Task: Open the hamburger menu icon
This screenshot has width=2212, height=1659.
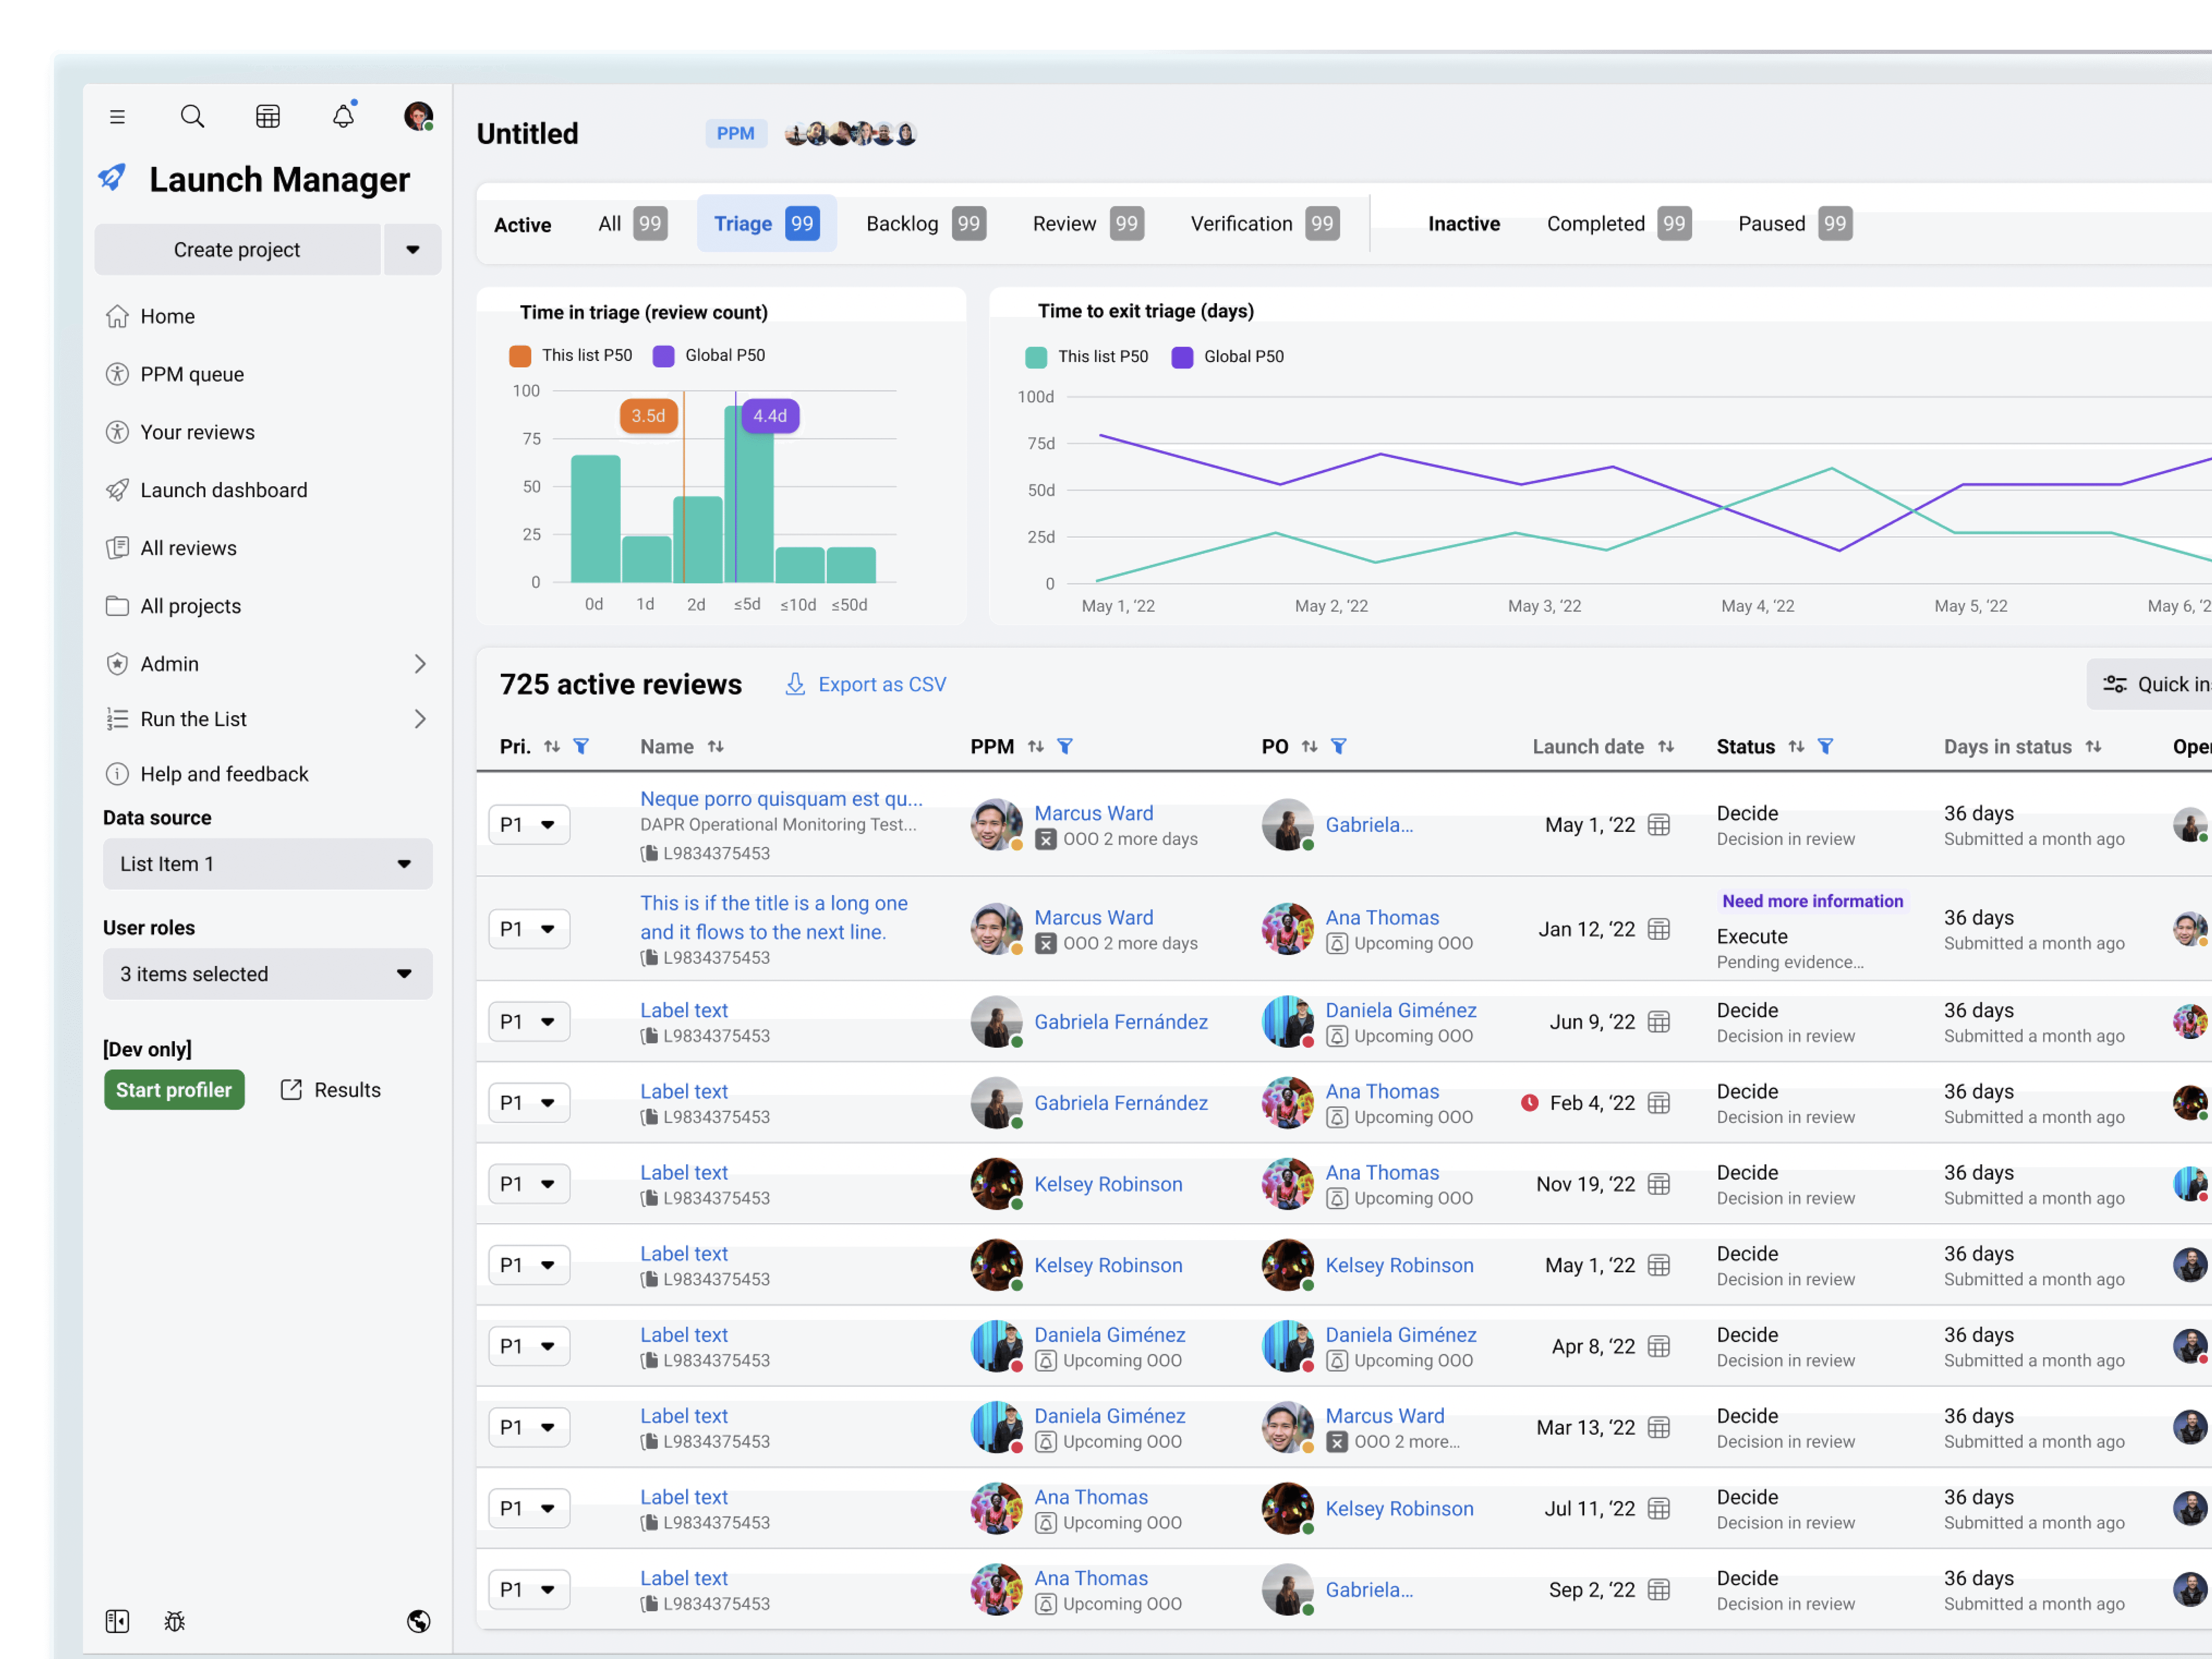Action: coord(117,117)
